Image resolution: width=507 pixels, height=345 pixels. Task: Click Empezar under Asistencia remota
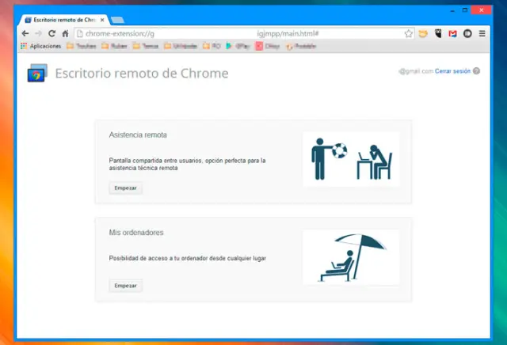click(125, 188)
